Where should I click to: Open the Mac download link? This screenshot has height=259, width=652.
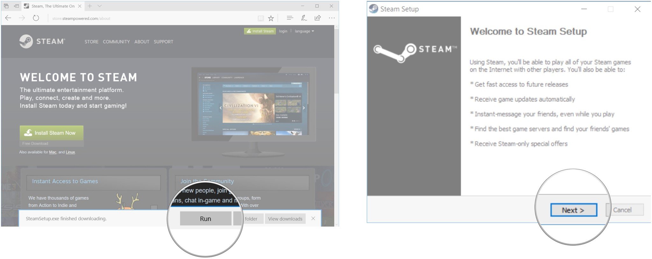53,152
